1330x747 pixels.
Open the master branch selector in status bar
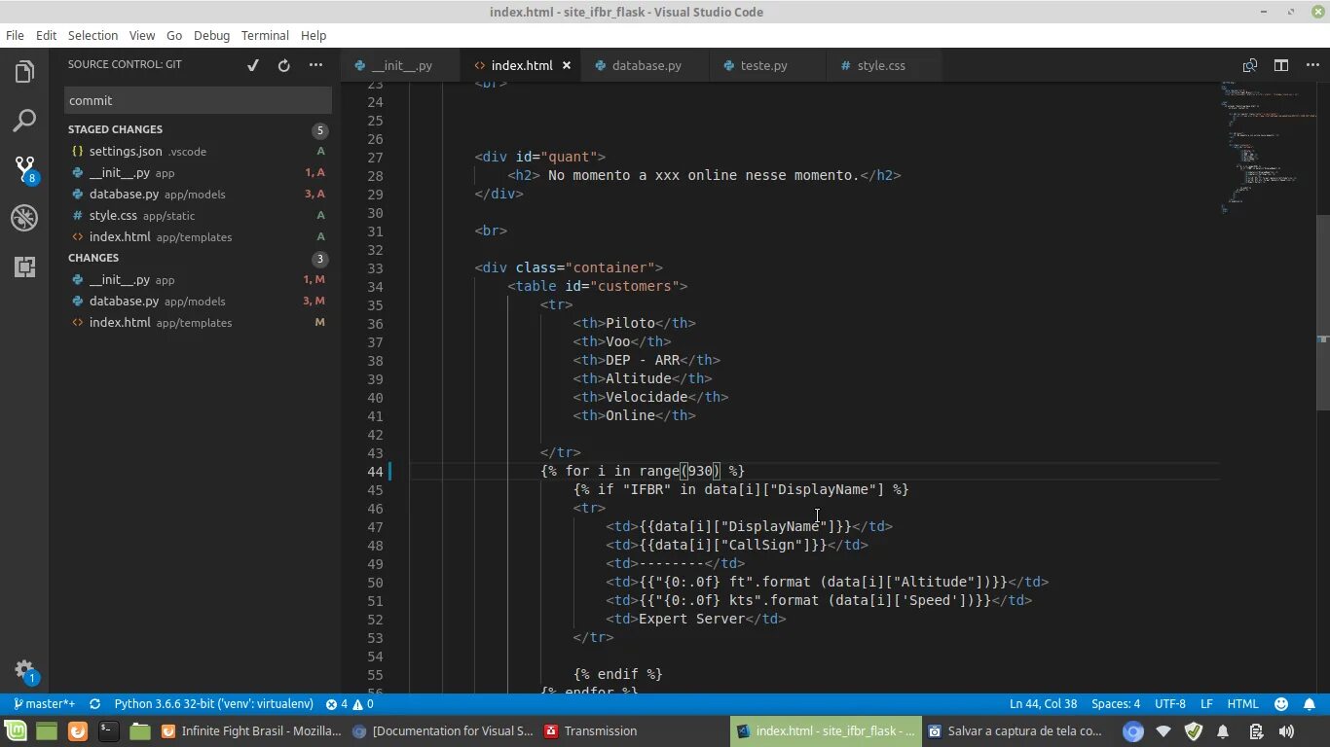[44, 704]
